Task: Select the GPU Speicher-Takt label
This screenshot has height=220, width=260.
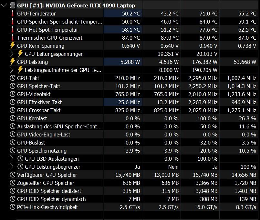Action: point(39,86)
